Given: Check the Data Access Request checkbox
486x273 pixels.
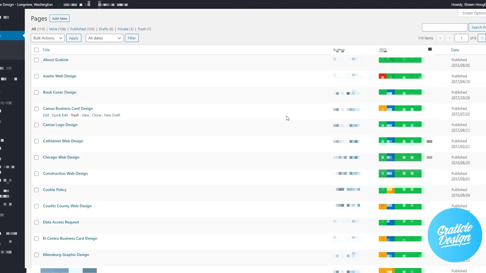Looking at the screenshot, I should 36,223.
